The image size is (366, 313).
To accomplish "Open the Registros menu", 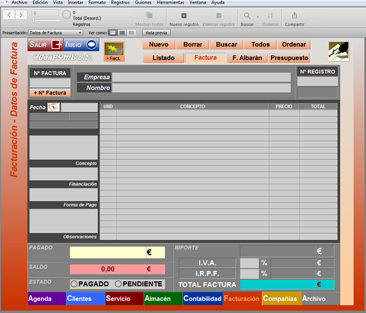I will click(120, 2).
